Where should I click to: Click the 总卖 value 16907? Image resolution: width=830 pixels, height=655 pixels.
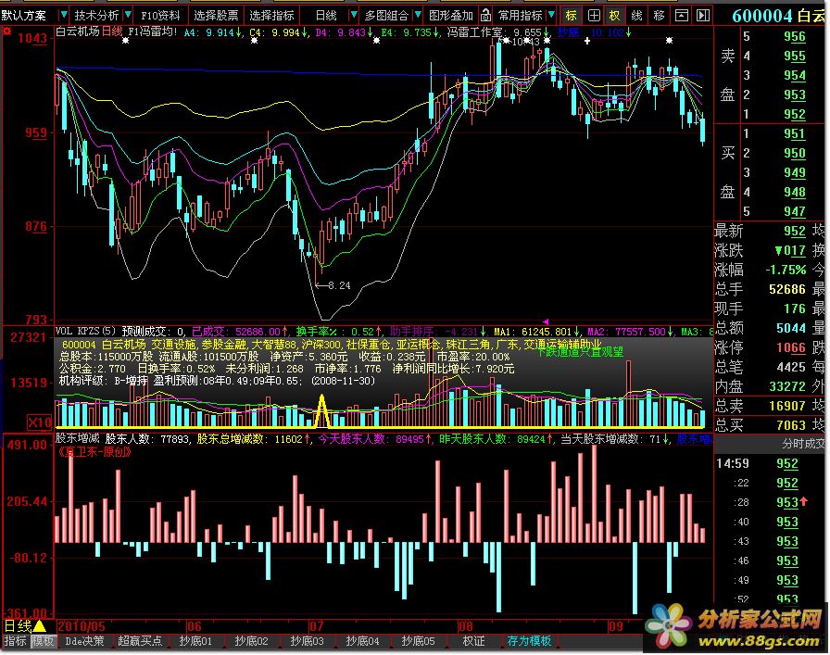tap(787, 406)
